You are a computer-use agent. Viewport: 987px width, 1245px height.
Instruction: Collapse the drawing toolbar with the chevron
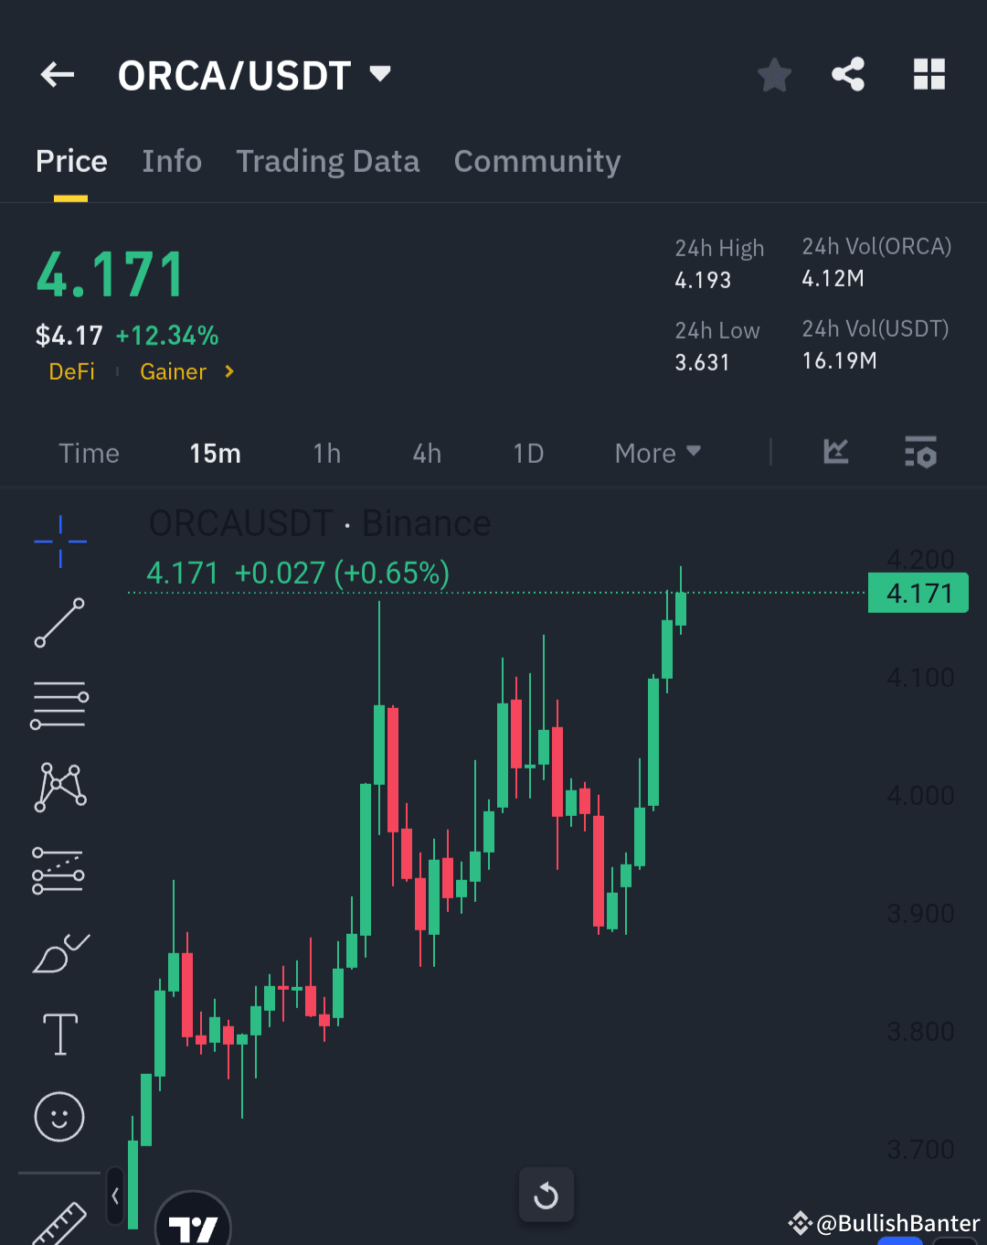113,1195
